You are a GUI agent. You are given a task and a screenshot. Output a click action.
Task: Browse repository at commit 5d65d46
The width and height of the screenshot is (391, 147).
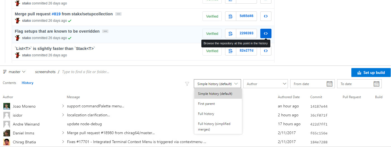[266, 16]
